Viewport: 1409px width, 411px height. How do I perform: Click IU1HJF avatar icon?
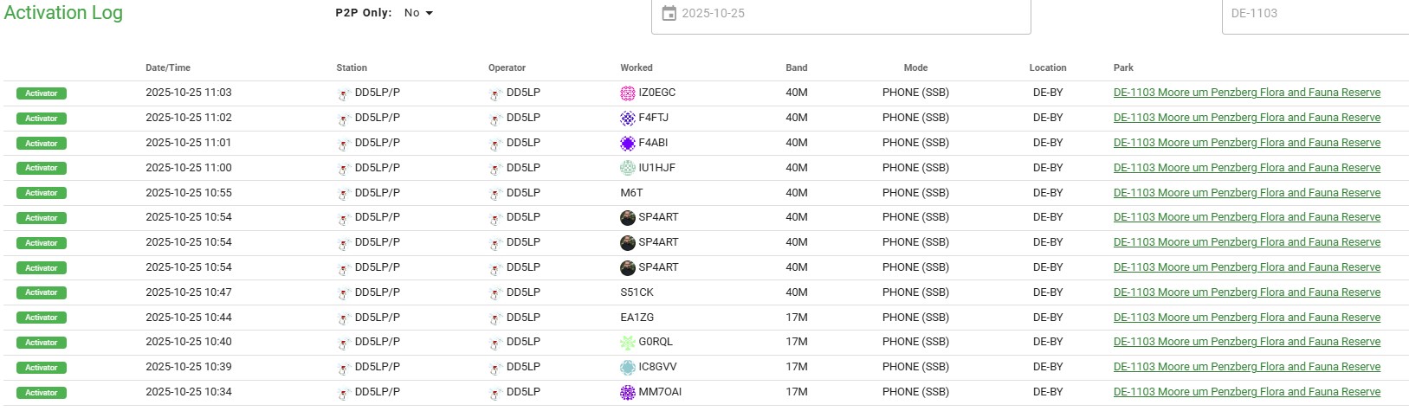628,168
